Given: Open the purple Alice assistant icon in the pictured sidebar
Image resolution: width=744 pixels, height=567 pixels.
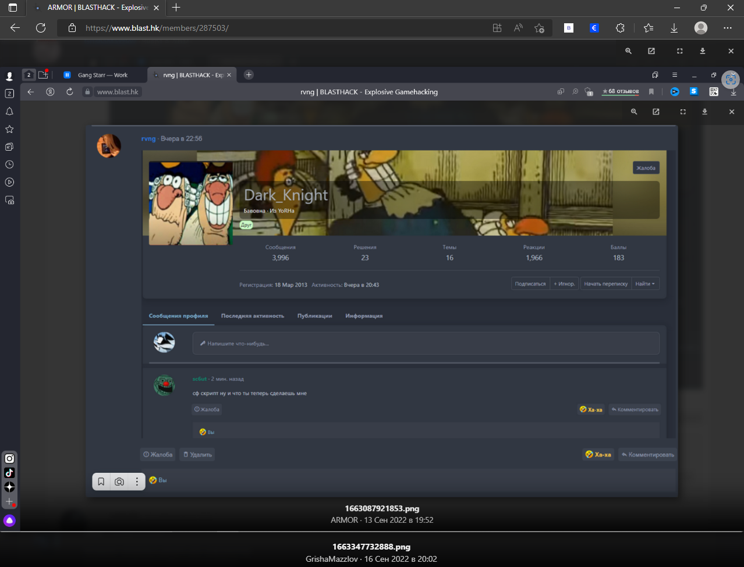Looking at the screenshot, I should 9,520.
